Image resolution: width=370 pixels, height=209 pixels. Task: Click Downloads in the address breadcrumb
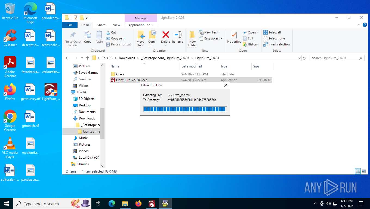coord(127,58)
